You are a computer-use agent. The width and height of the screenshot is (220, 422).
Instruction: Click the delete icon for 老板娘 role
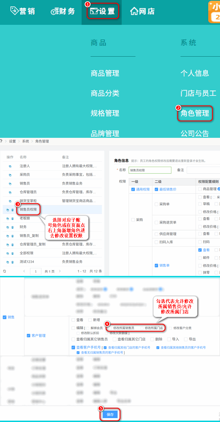(x=12, y=219)
